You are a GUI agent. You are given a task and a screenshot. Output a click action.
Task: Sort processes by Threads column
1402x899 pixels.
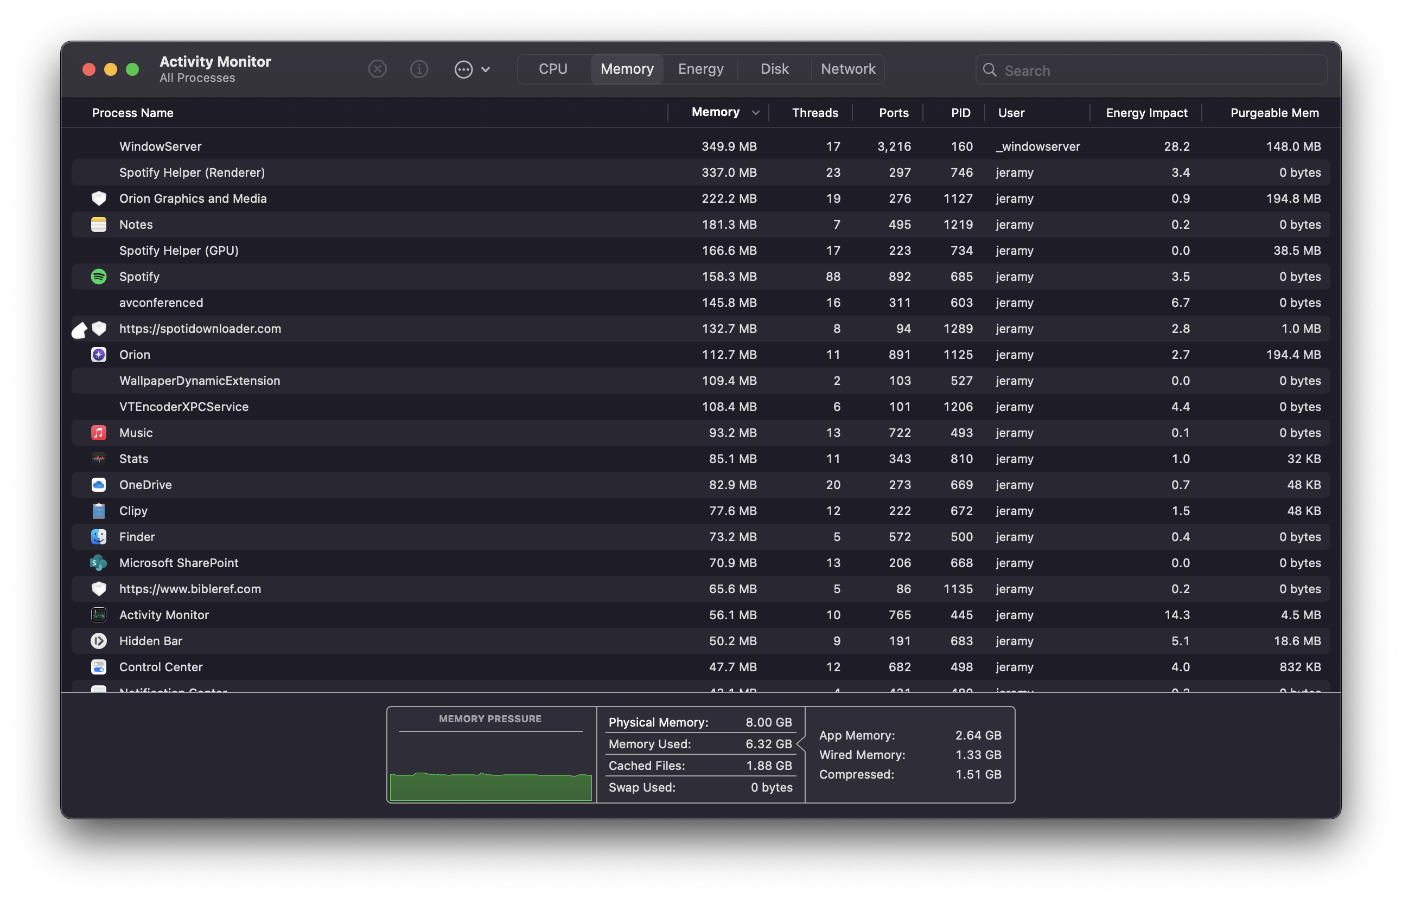(x=814, y=113)
